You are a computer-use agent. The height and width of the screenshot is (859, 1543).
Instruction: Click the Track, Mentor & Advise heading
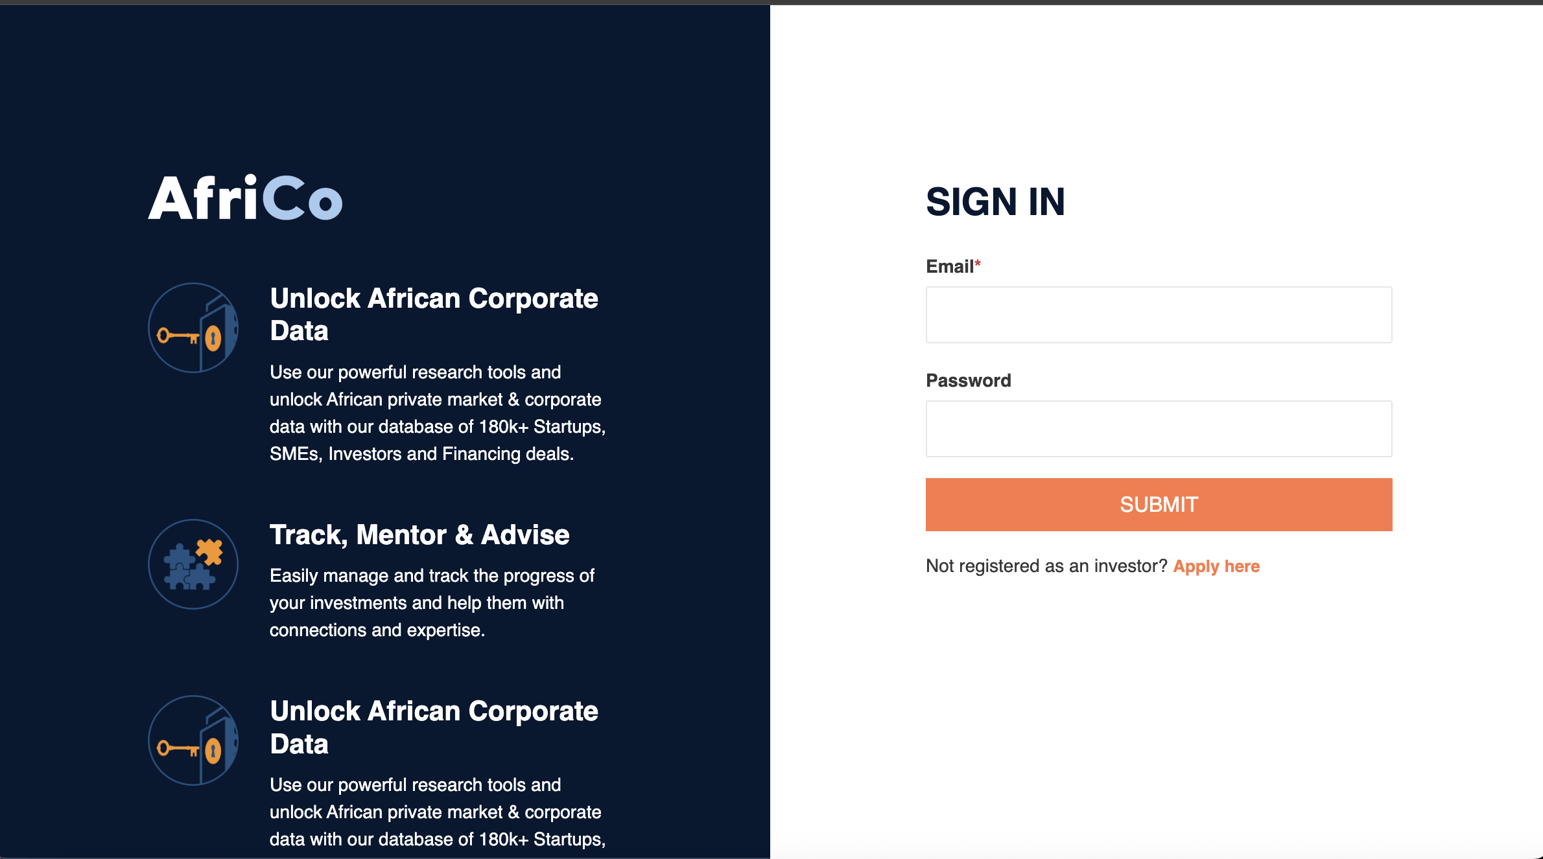[x=419, y=535]
